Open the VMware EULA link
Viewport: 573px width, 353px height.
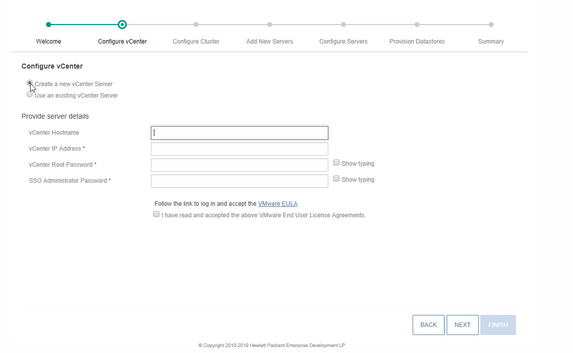[278, 204]
